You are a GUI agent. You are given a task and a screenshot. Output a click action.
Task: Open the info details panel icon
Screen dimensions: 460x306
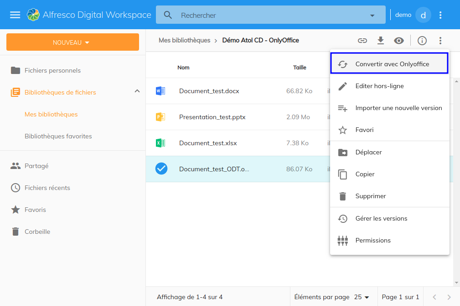tap(422, 41)
